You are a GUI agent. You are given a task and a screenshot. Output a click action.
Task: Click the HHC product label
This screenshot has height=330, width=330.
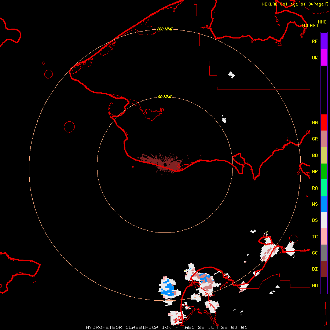(322, 22)
